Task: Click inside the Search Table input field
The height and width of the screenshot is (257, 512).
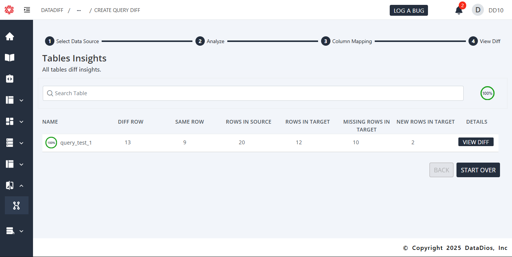Action: pos(253,93)
